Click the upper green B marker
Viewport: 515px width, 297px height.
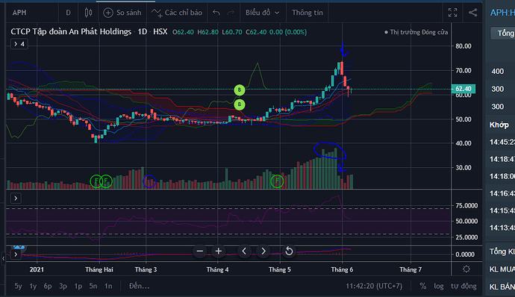click(240, 90)
